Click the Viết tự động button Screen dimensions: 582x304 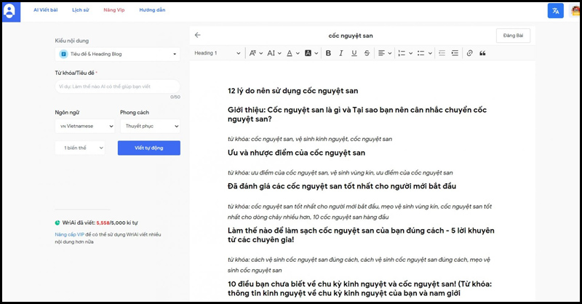click(x=149, y=148)
